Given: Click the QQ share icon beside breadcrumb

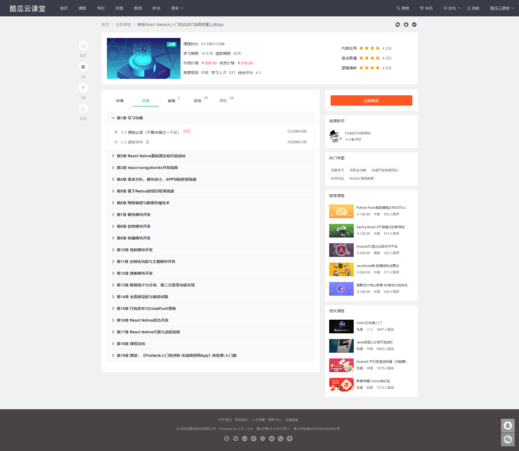Looking at the screenshot, I should (x=406, y=25).
